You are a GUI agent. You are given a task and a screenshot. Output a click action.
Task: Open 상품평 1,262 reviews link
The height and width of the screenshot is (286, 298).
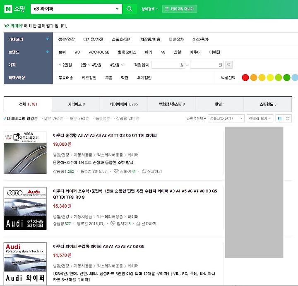click(64, 171)
